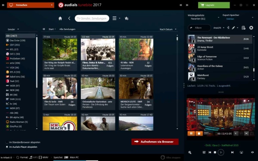
Task: Open favorites star icon near search
Action: tap(126, 18)
